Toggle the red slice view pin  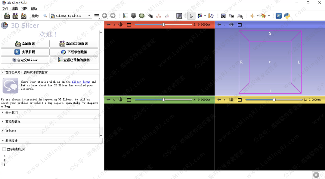pos(109,25)
